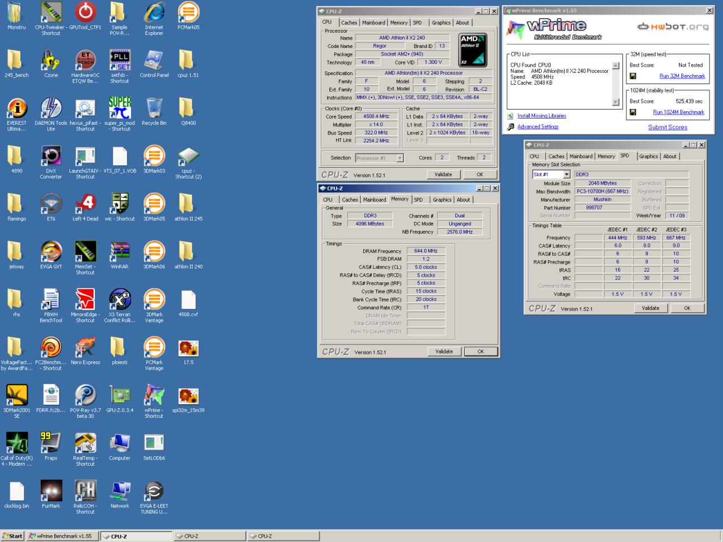The width and height of the screenshot is (723, 542).
Task: Click the Core Speed value 4508.4 MHz
Action: [376, 116]
